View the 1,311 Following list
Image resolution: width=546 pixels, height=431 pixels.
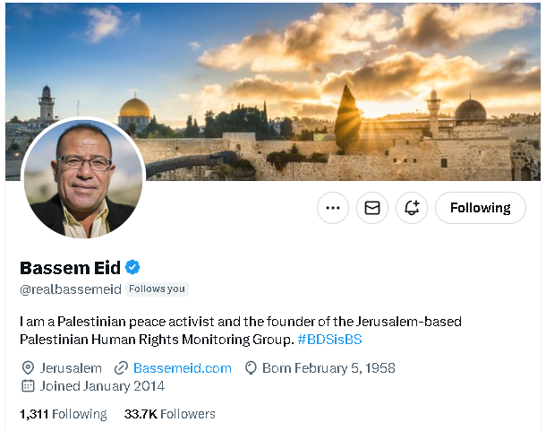(63, 414)
